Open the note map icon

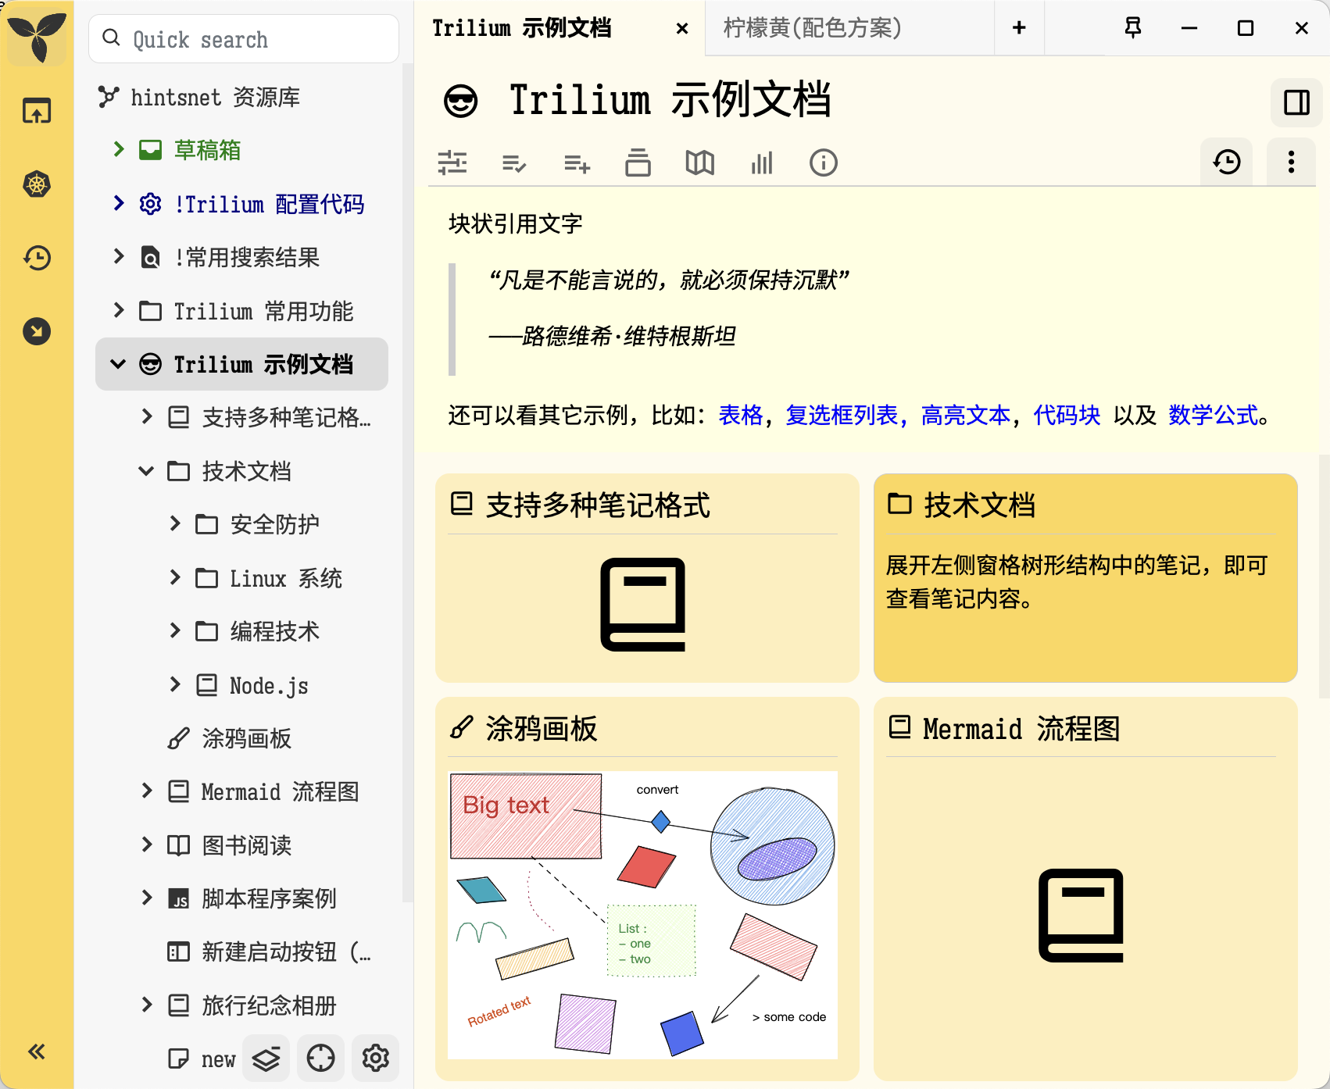pos(699,163)
